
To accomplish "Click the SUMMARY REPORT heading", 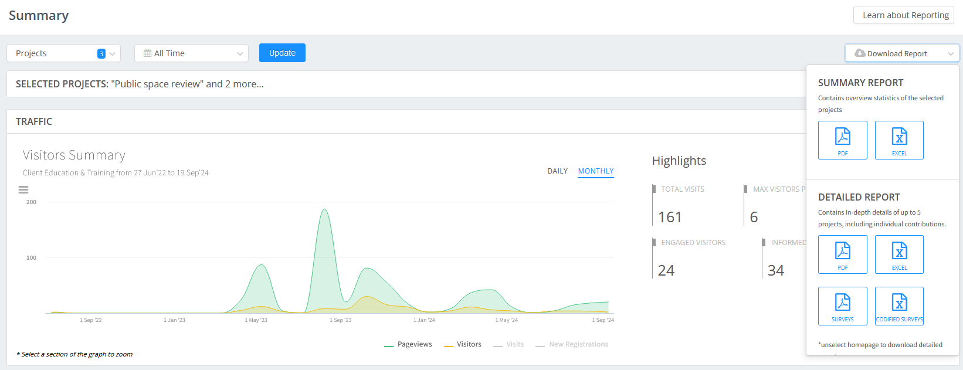I will [860, 83].
